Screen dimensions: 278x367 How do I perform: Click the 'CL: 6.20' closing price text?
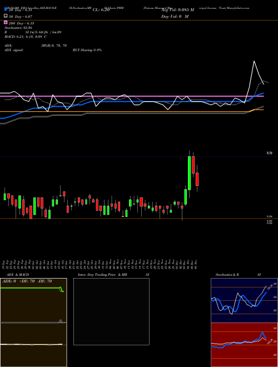(x=101, y=10)
